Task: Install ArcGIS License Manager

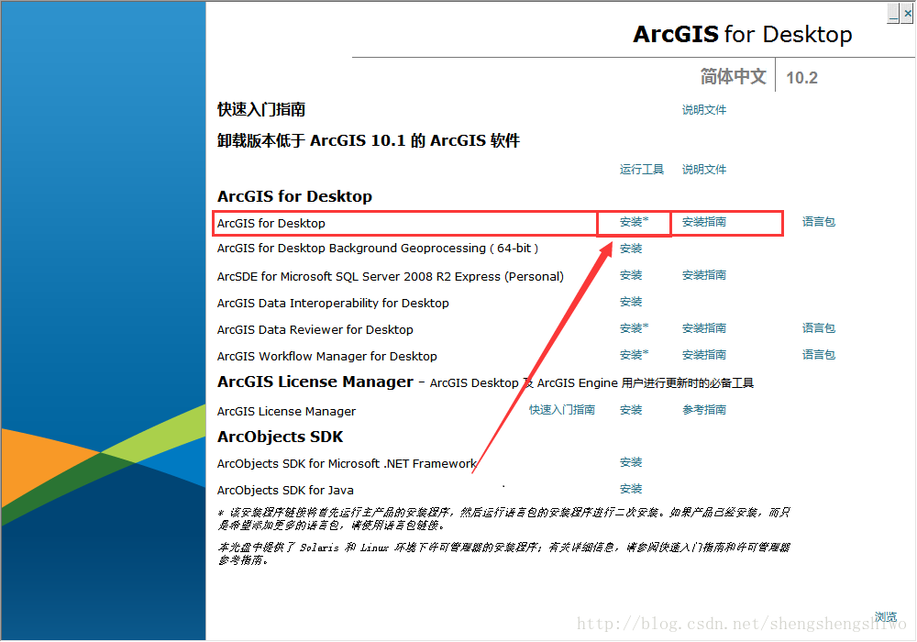Action: [631, 410]
